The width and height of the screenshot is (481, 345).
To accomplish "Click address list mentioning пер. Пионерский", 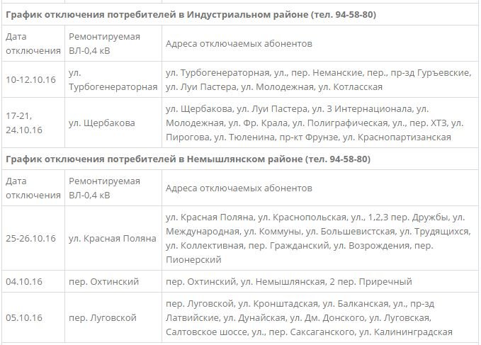I will tap(318, 238).
